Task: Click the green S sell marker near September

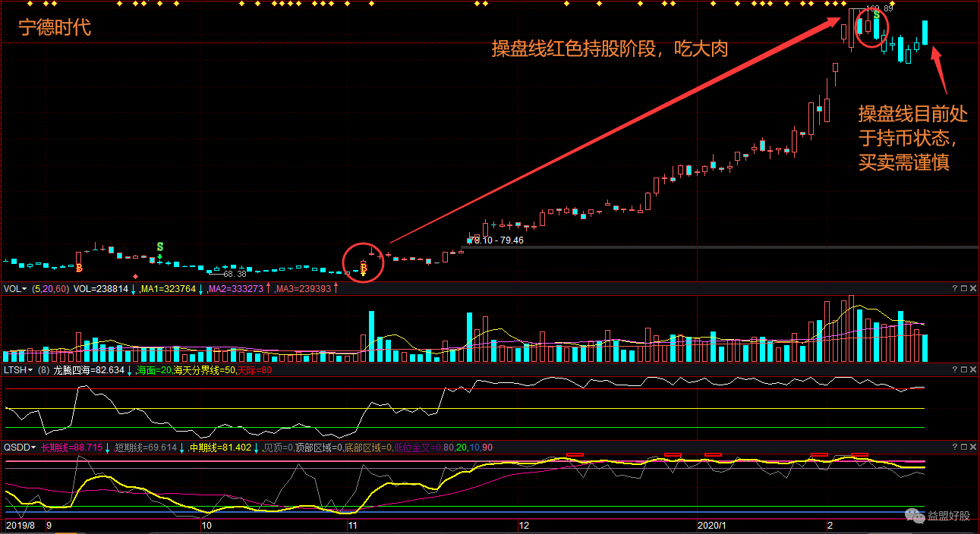Action: point(160,247)
